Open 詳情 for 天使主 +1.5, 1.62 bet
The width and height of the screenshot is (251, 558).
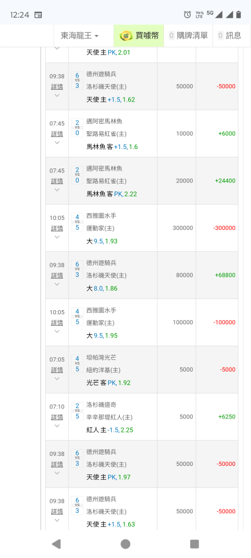tap(57, 86)
